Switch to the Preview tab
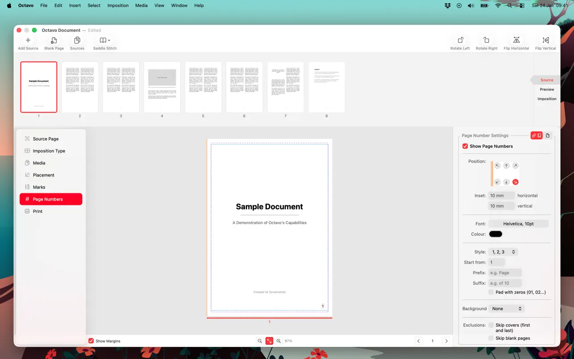The image size is (574, 359). [546, 89]
